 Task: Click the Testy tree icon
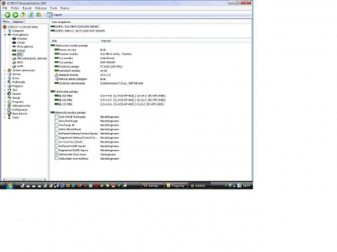coord(9,118)
